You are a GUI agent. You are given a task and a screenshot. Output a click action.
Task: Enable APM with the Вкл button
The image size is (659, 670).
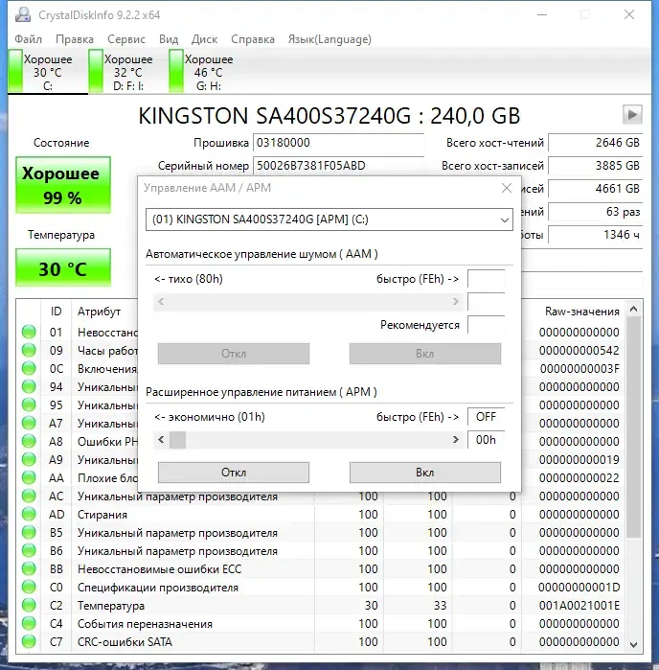[x=425, y=473]
